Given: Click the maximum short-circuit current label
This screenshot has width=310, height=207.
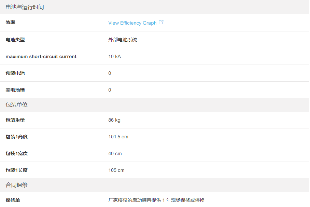Looking at the screenshot, I should coord(41,56).
